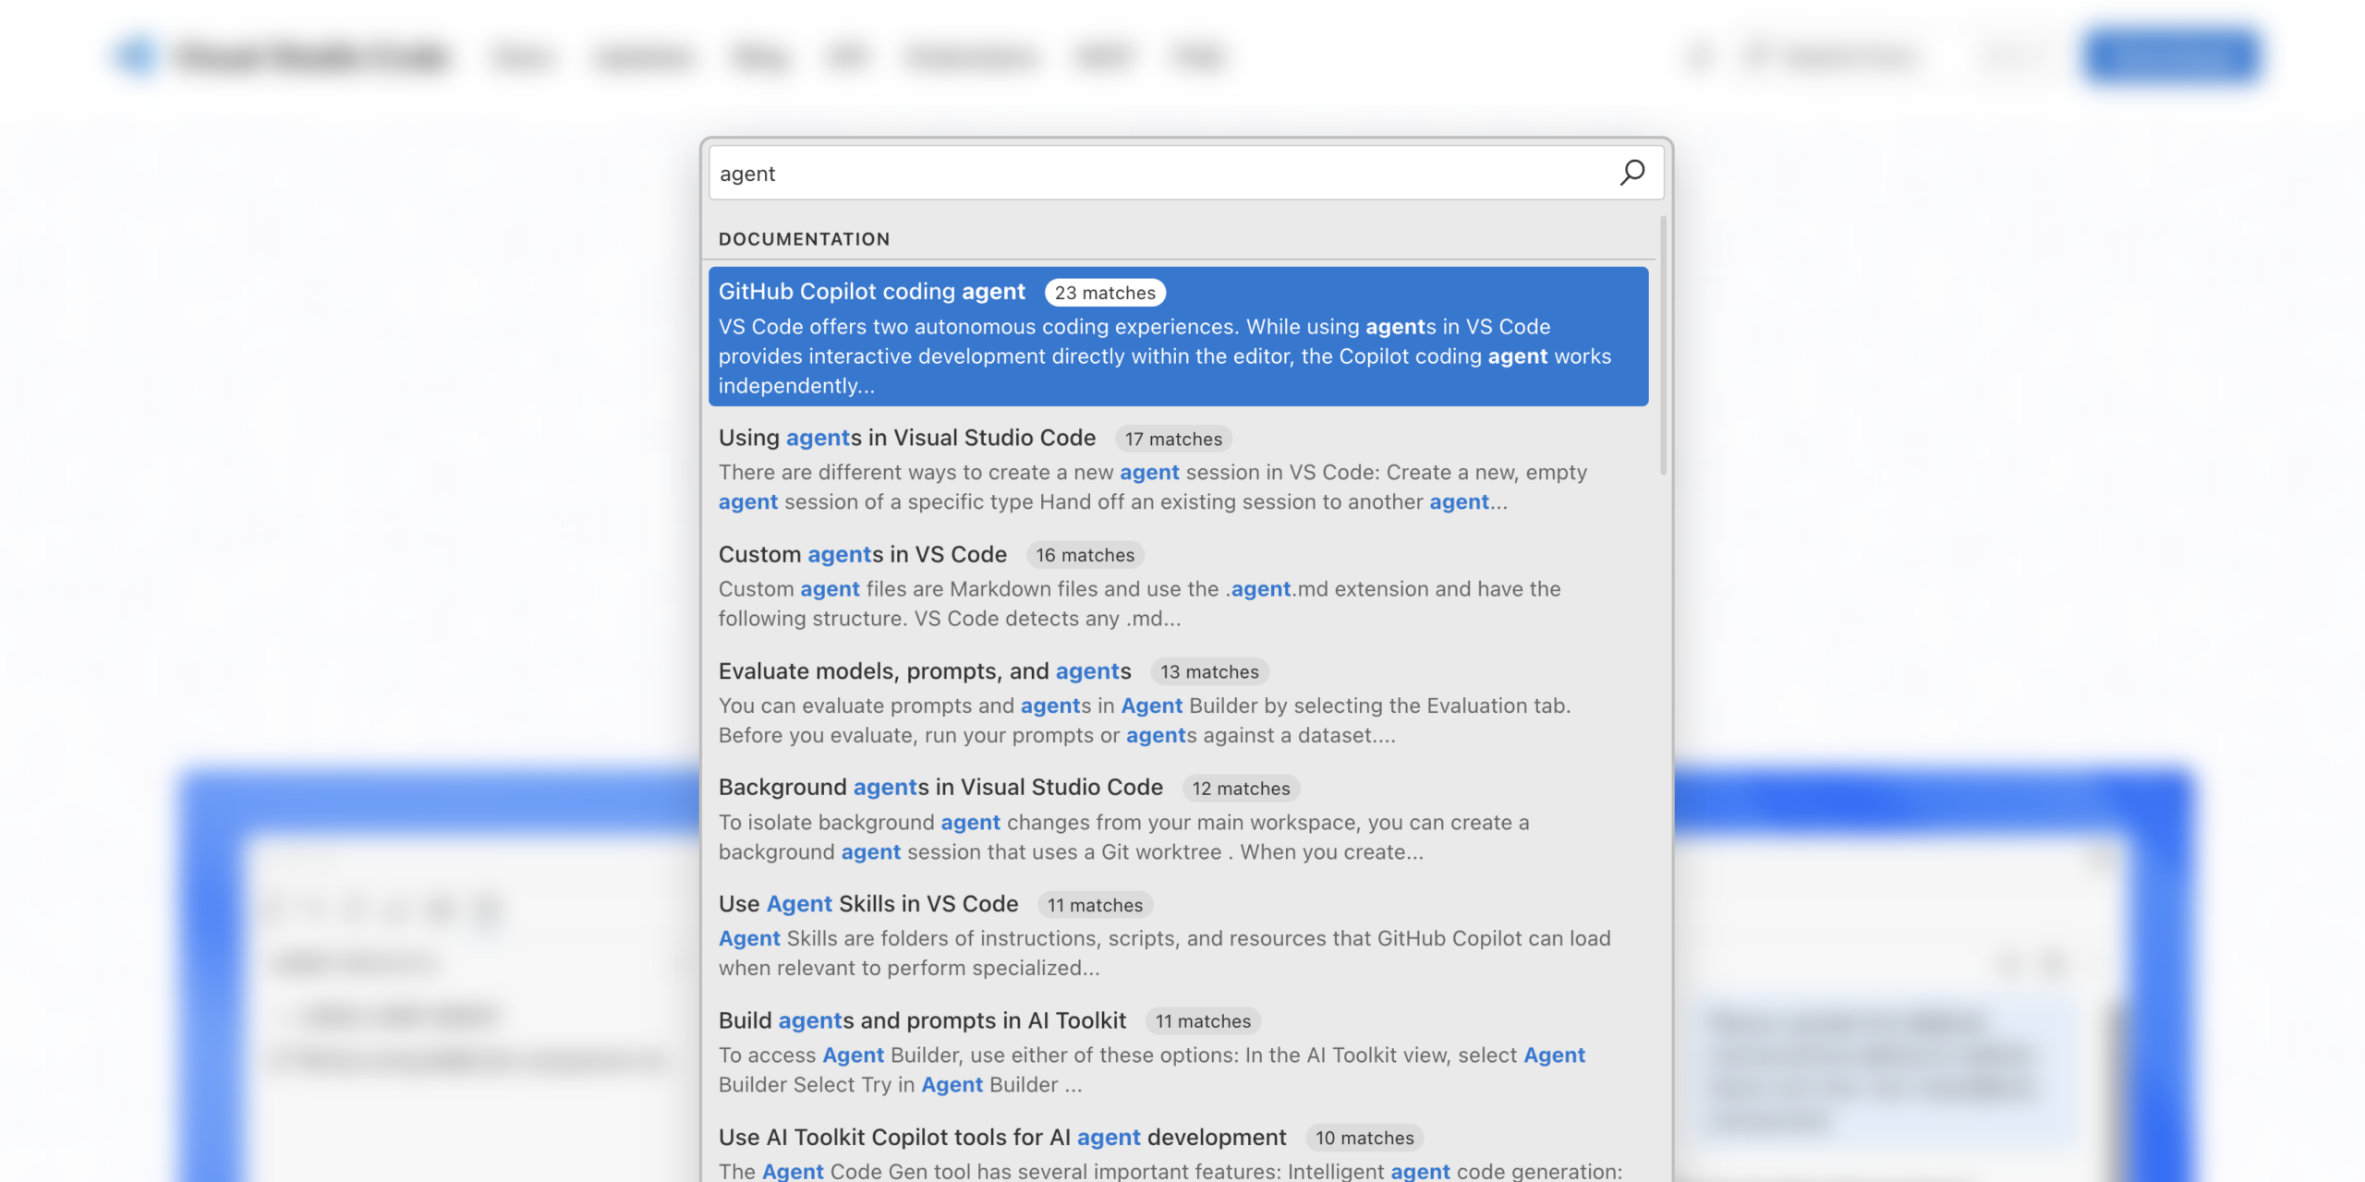The height and width of the screenshot is (1182, 2365).
Task: Click the magnifying glass search icon
Action: coord(1631,172)
